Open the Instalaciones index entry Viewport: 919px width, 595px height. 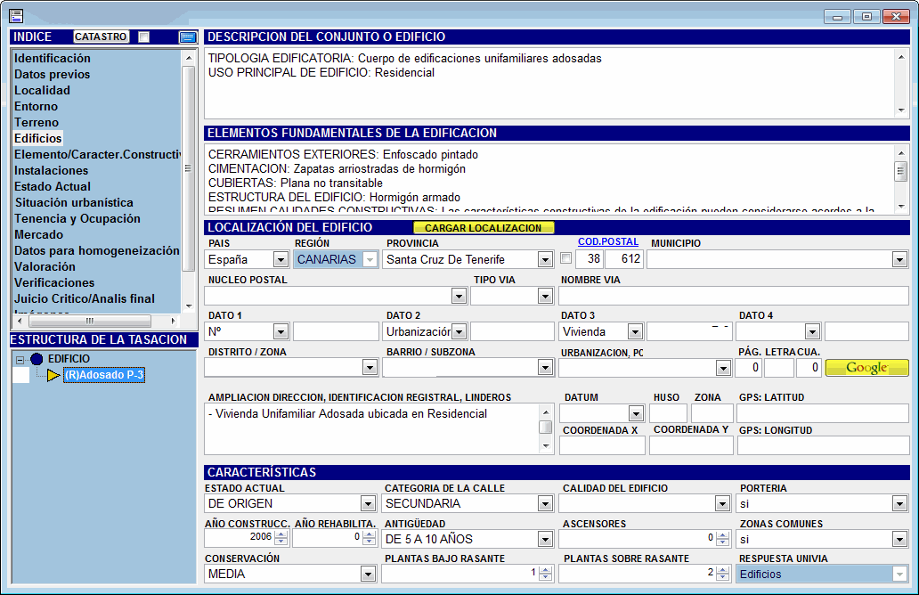(51, 170)
